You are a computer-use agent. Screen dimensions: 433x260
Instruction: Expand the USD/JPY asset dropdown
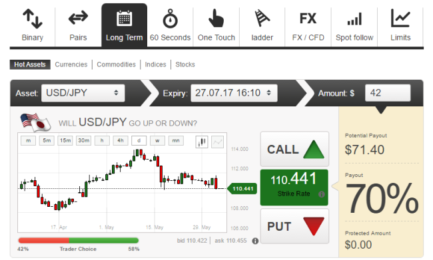tap(83, 93)
